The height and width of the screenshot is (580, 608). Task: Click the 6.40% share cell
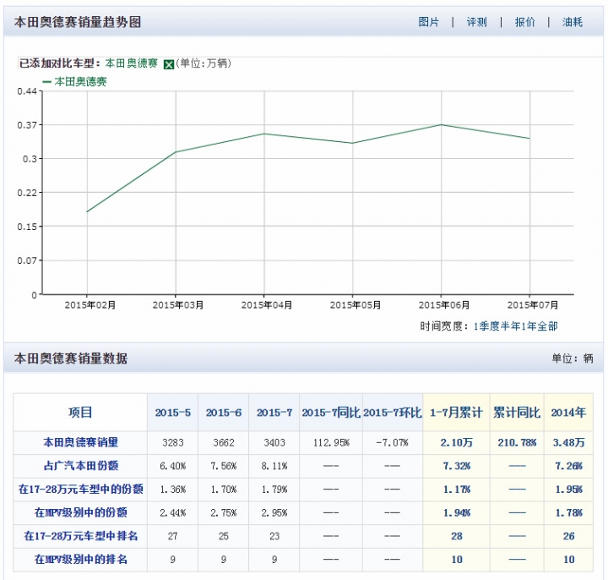[173, 466]
